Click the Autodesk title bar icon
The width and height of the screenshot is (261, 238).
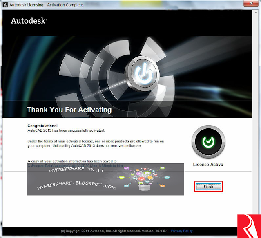5,5
